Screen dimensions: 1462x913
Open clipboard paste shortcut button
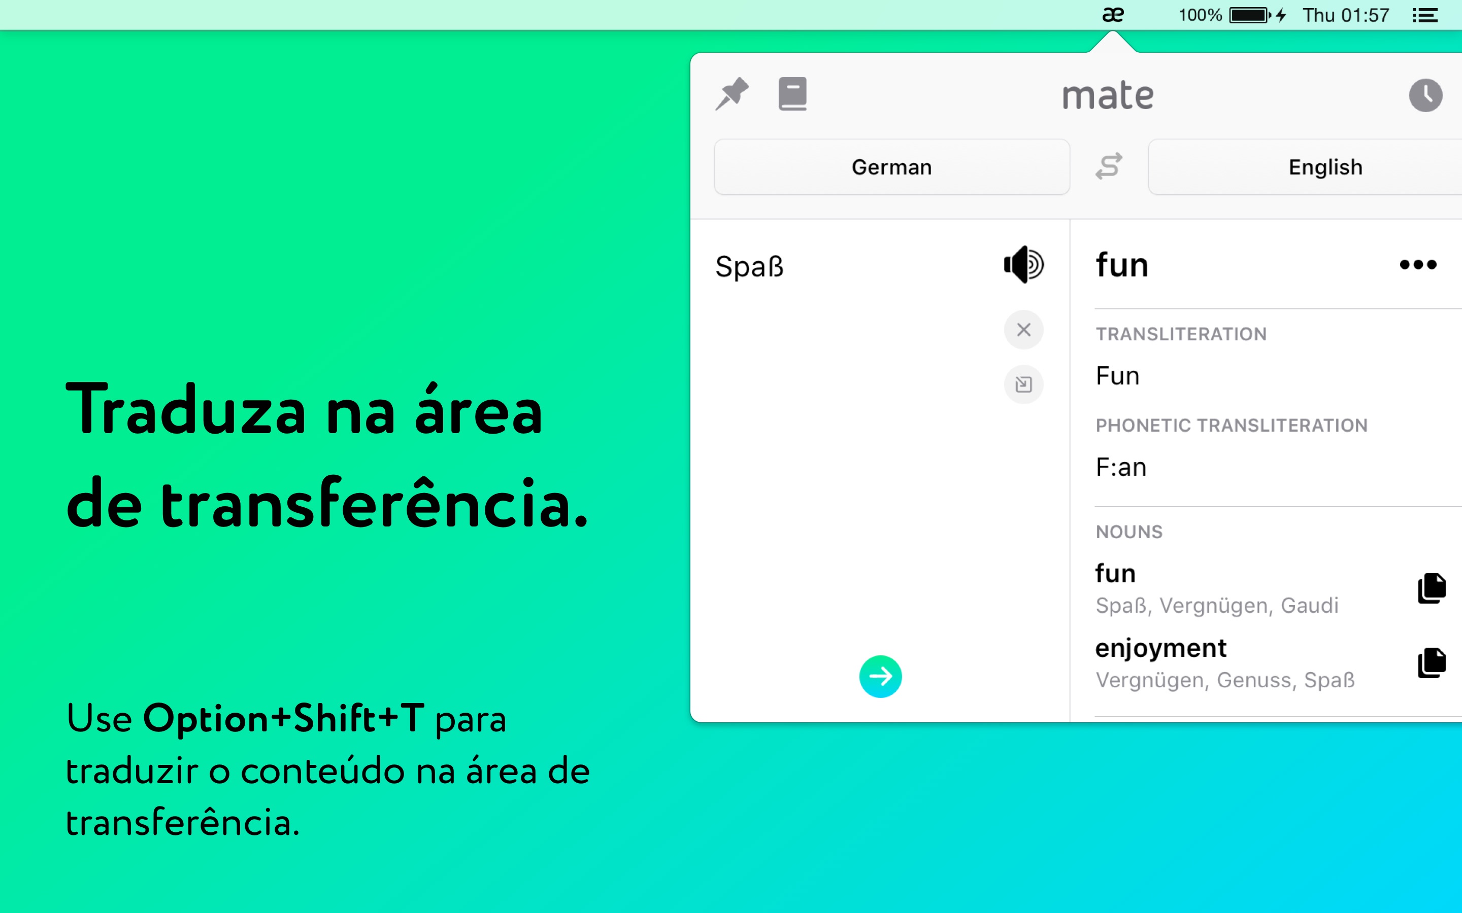(1023, 384)
